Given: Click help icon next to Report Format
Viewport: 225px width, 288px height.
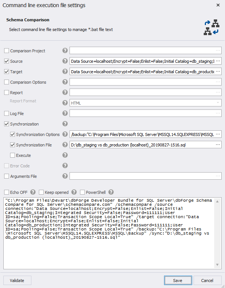Looking at the screenshot, I should 65,103.
